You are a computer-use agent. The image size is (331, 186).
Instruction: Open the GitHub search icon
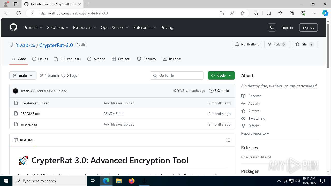[x=272, y=27]
